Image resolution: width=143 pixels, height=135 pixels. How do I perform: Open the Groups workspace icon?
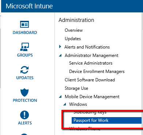25,47
